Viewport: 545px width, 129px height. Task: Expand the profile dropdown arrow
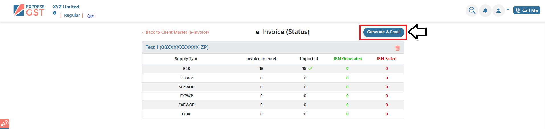coord(508,9)
